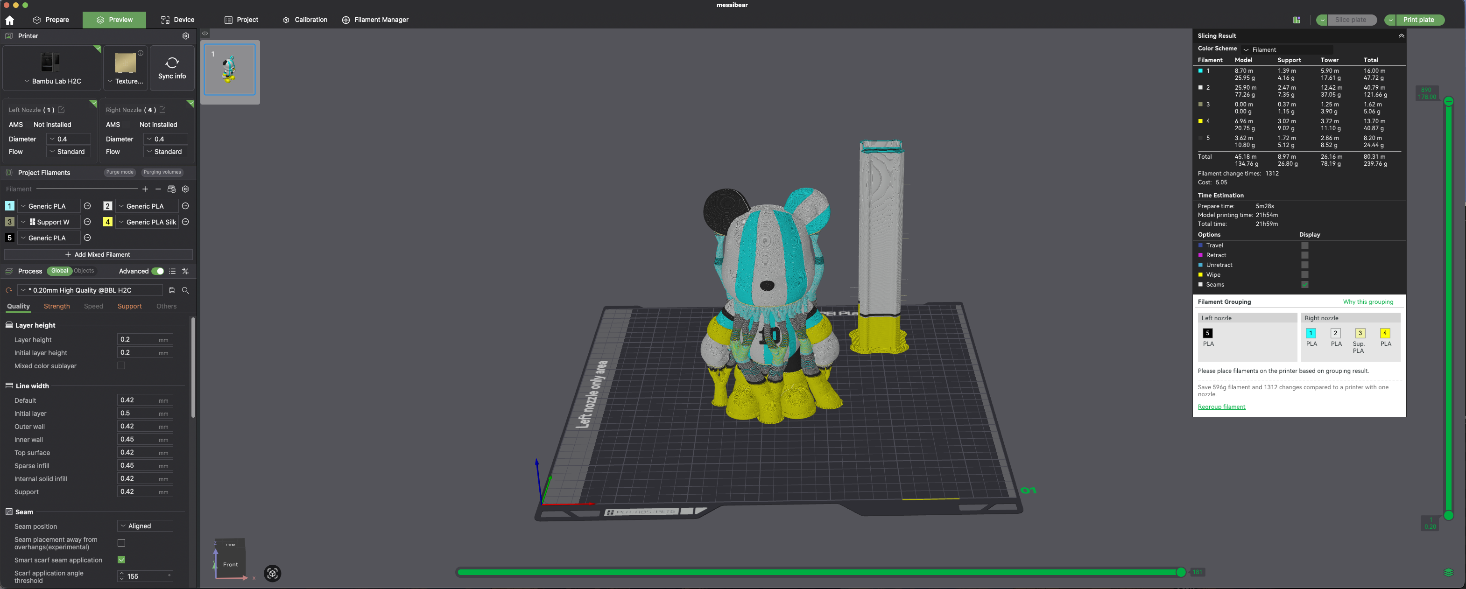Viewport: 1466px width, 589px height.
Task: Reset camera view icon
Action: (273, 573)
